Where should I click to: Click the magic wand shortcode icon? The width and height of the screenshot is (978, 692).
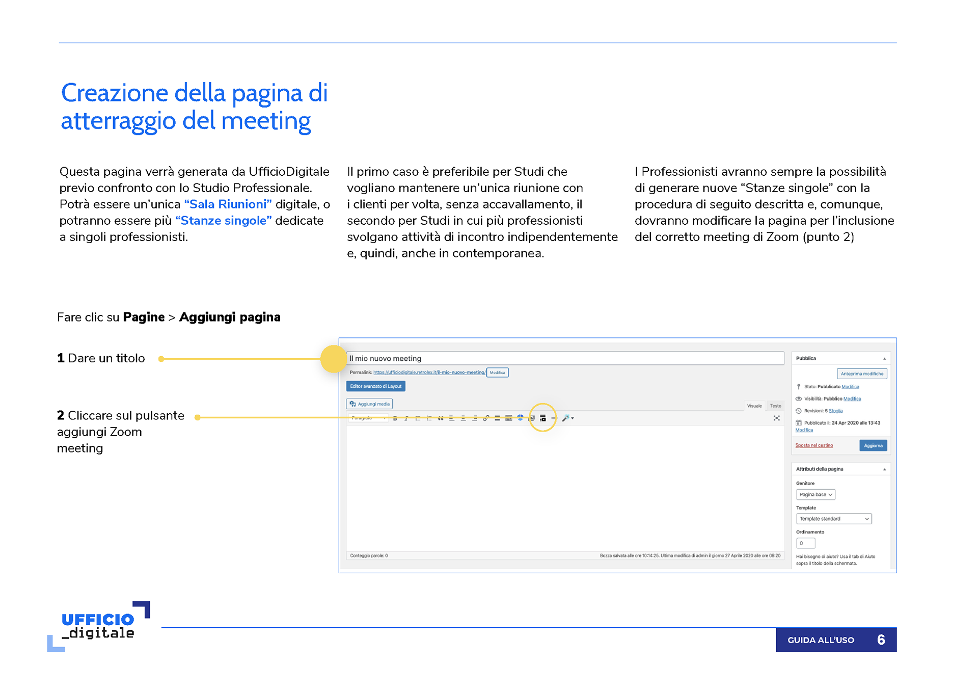click(x=566, y=418)
